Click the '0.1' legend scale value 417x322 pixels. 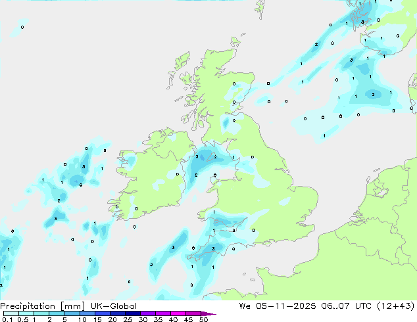tap(7, 319)
